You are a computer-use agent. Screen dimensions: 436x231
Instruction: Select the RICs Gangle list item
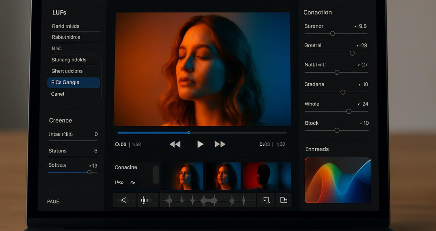pyautogui.click(x=73, y=82)
